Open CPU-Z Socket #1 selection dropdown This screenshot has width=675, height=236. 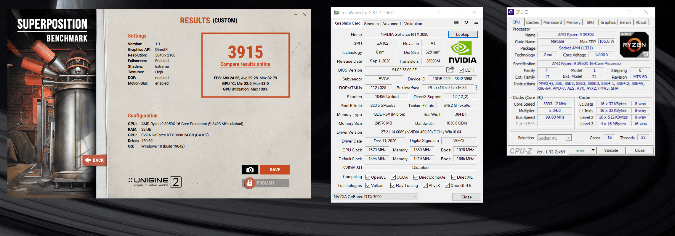(554, 138)
